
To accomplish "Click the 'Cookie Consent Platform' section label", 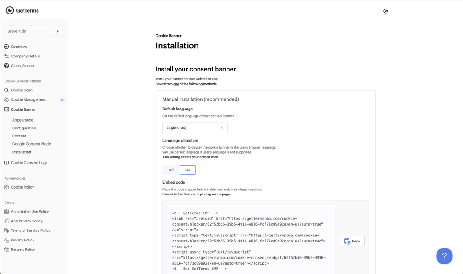I will [x=23, y=81].
